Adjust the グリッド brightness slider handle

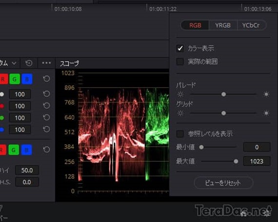point(223,113)
